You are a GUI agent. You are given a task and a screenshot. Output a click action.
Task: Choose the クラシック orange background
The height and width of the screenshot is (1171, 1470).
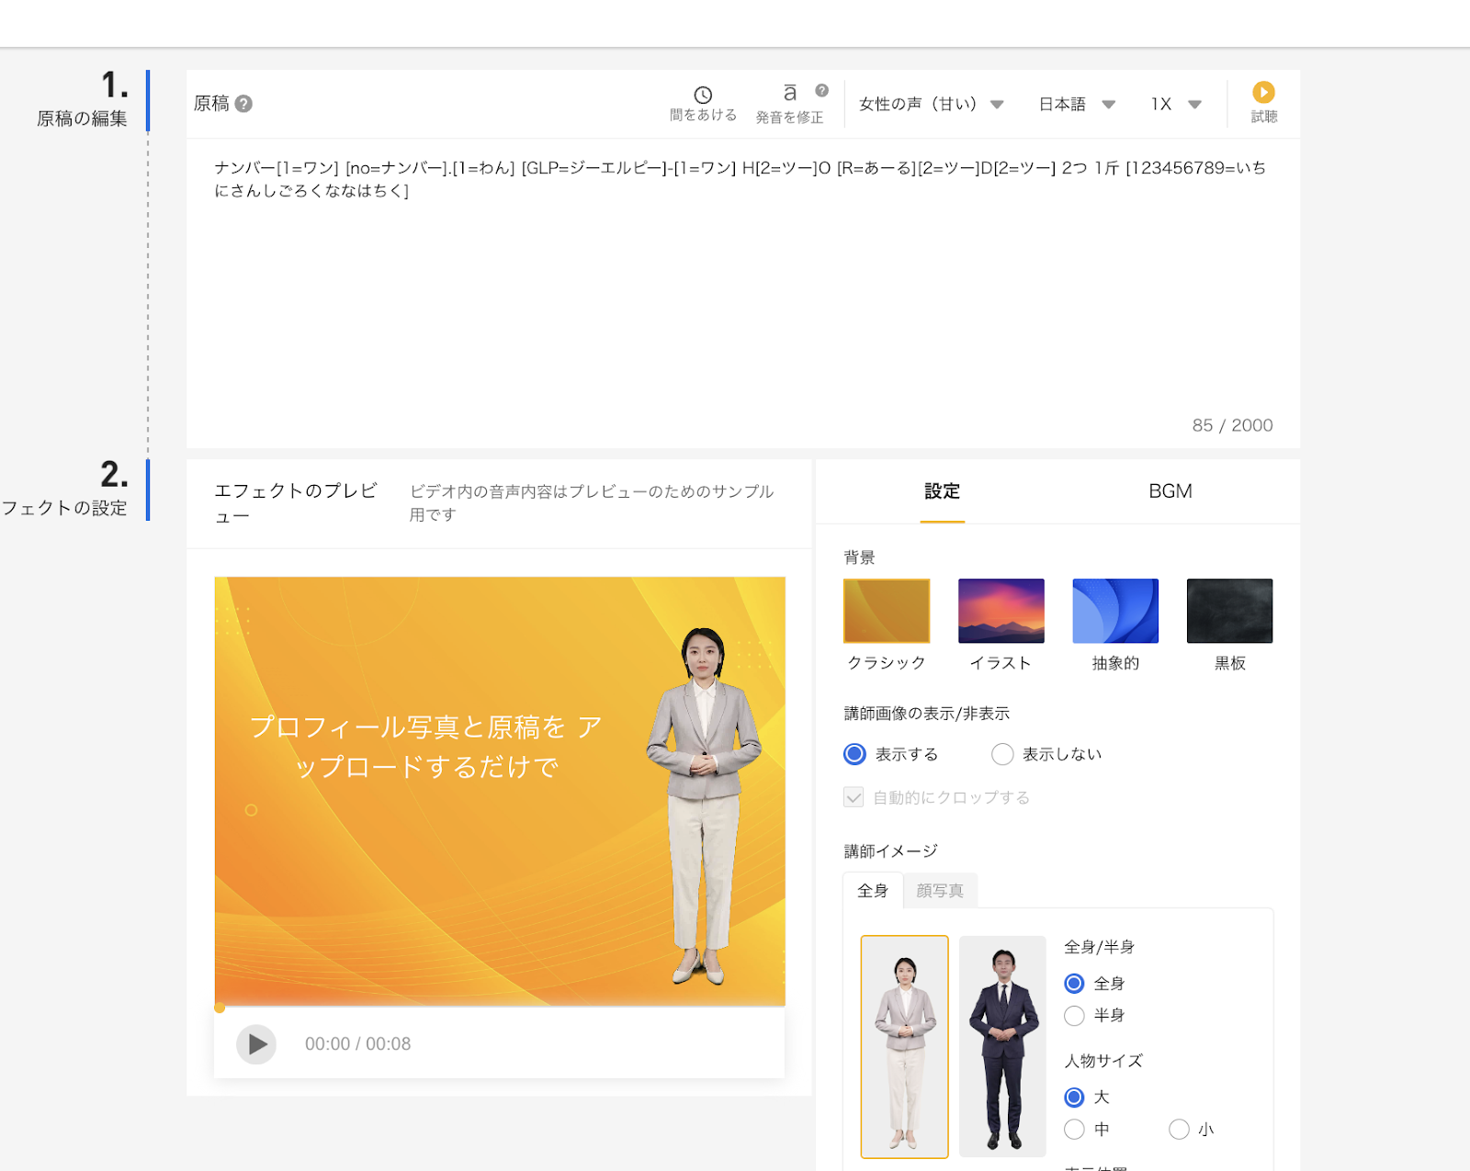(x=887, y=611)
